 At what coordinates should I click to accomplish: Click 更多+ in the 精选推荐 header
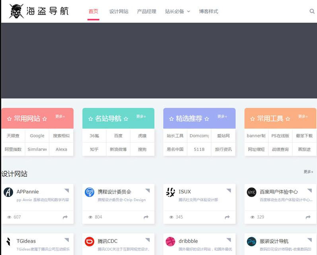coord(222,116)
